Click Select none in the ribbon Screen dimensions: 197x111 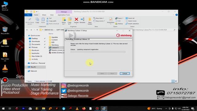[131, 21]
